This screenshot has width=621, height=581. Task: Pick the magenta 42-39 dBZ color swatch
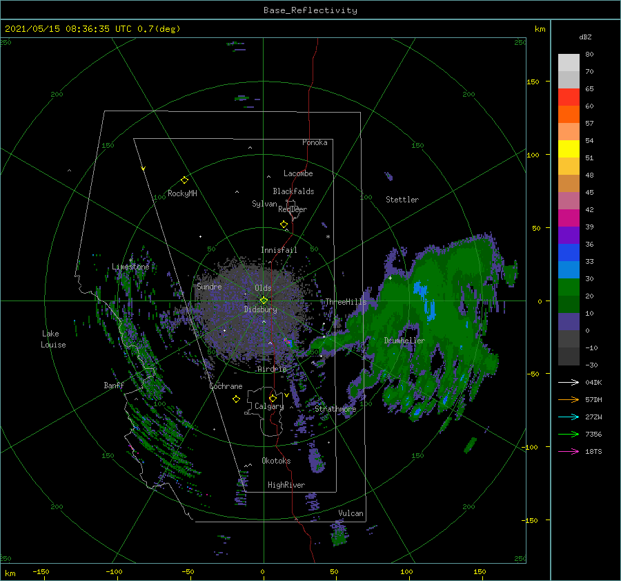[569, 218]
